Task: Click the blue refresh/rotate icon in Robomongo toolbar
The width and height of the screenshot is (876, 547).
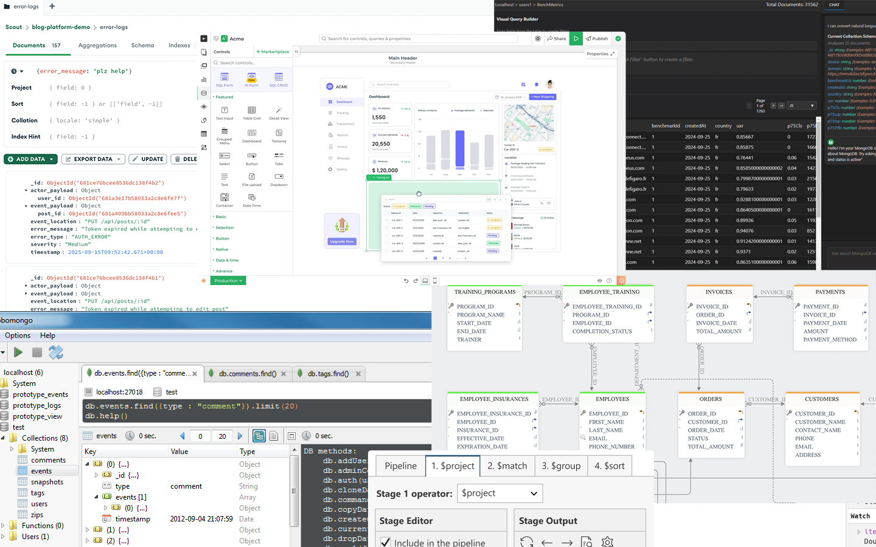Action: pyautogui.click(x=56, y=352)
